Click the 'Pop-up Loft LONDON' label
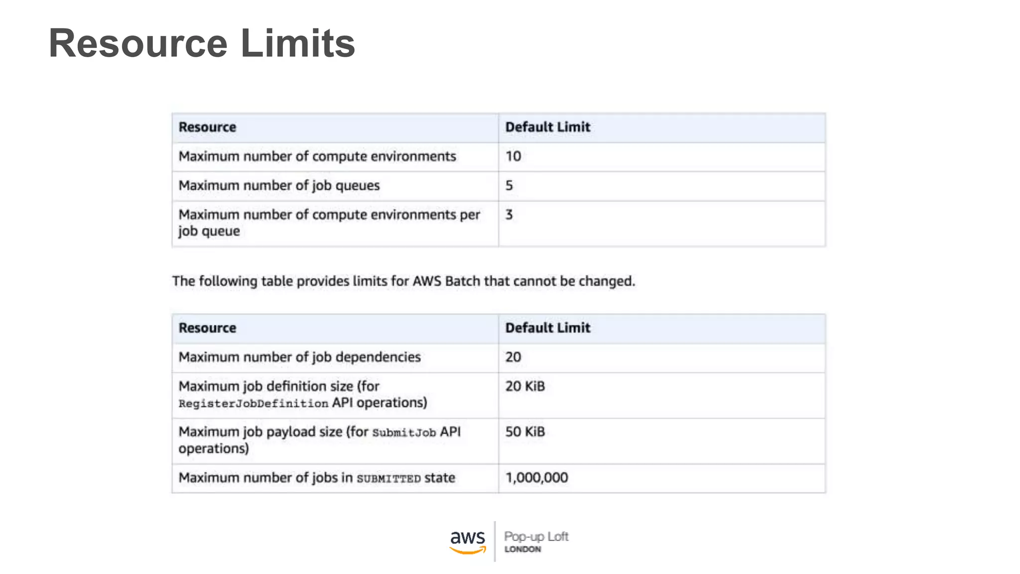The width and height of the screenshot is (1020, 574). point(536,542)
